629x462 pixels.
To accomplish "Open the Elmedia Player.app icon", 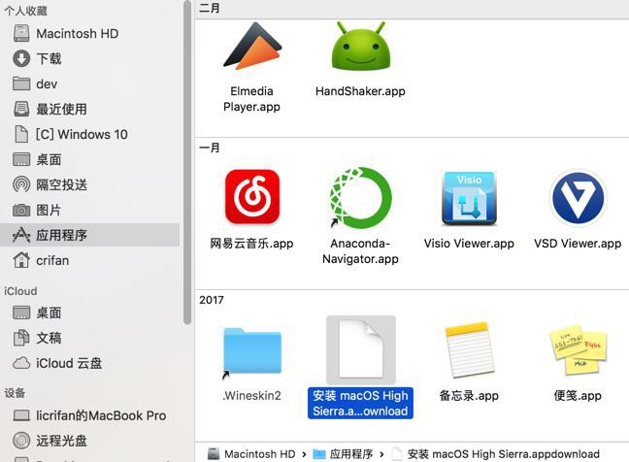I will [x=252, y=47].
